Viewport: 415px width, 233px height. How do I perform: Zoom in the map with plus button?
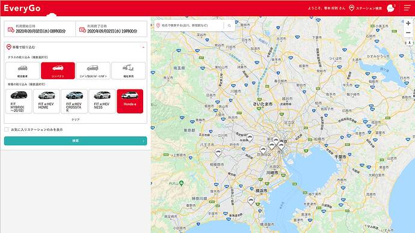[408, 23]
